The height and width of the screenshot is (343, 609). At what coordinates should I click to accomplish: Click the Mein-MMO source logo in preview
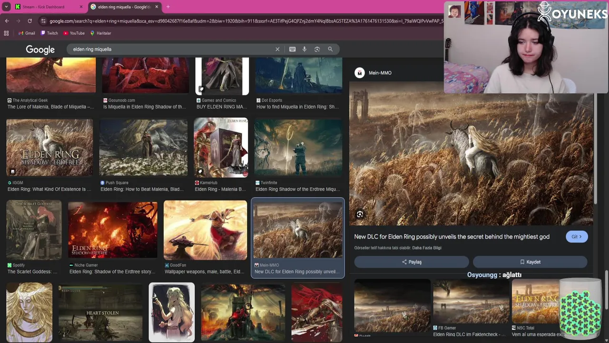360,73
